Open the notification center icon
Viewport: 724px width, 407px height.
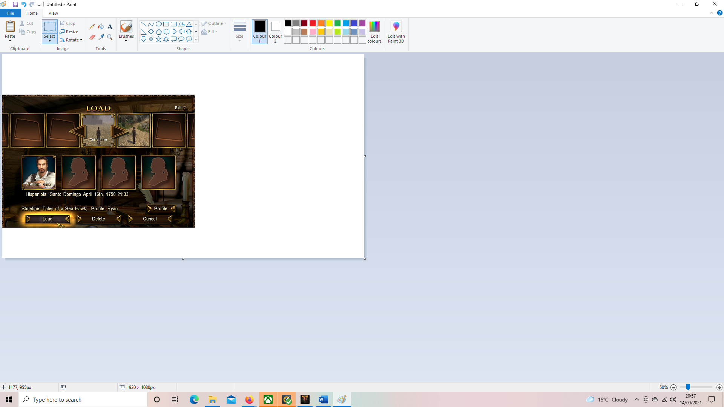(x=712, y=399)
